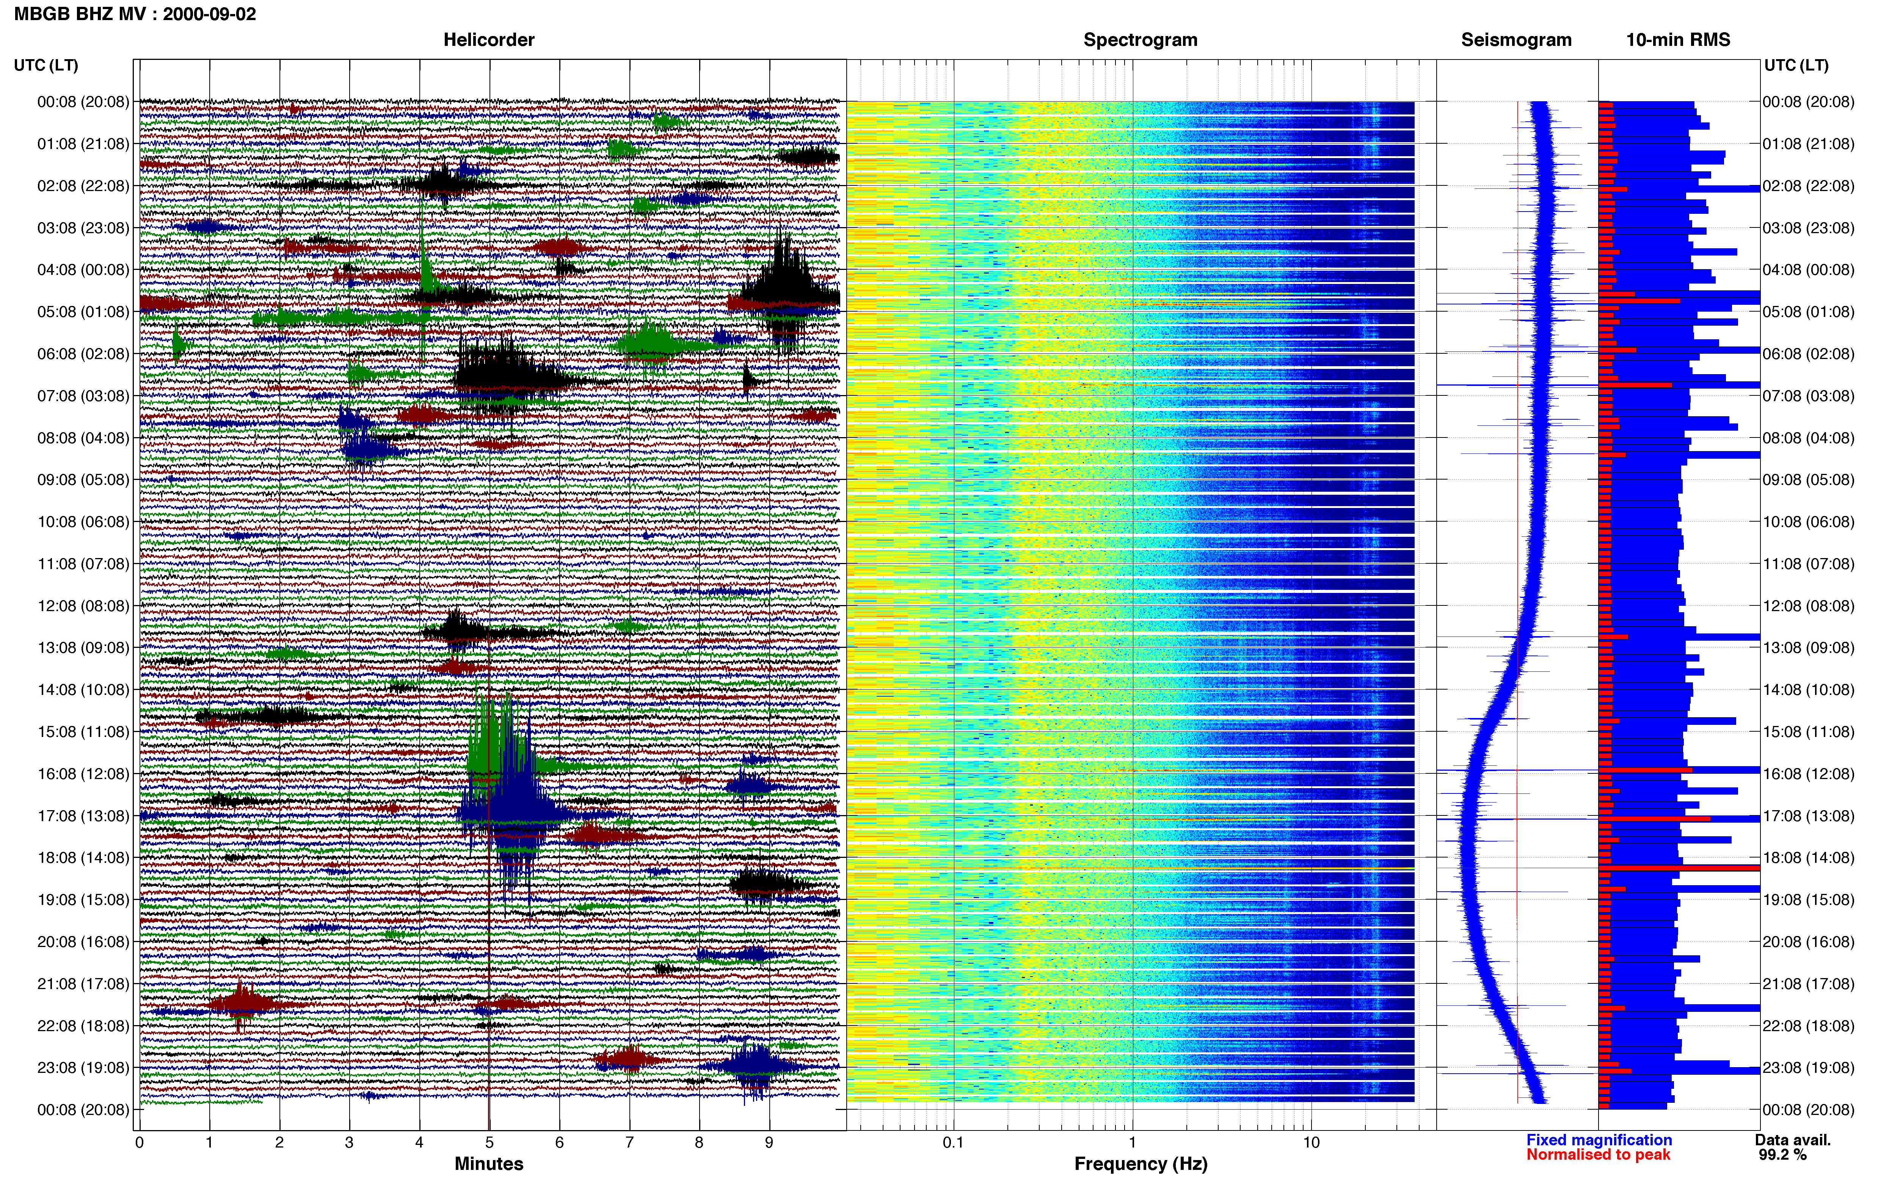Click the 'MBGB BHZ MV : 2000-09-02' title
The image size is (1903, 1190).
point(135,14)
